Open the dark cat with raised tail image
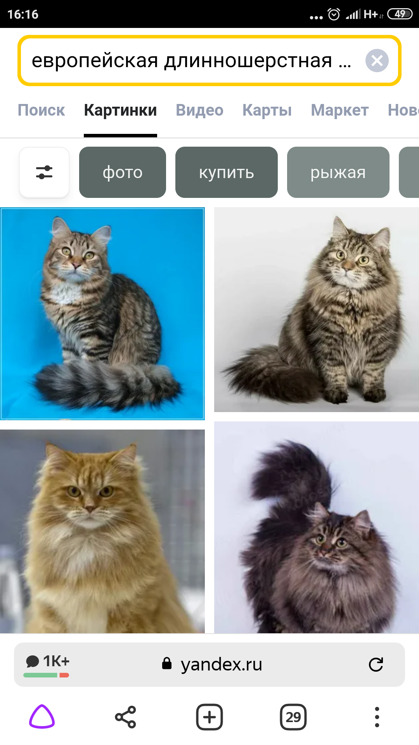The image size is (419, 745). coord(317,527)
